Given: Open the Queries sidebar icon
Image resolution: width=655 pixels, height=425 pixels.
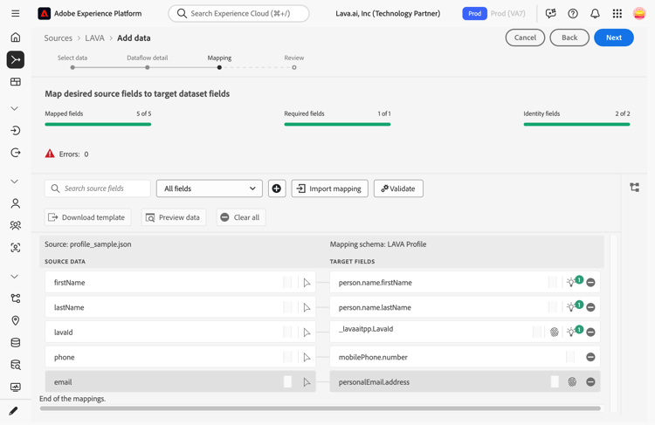Looking at the screenshot, I should [16, 365].
